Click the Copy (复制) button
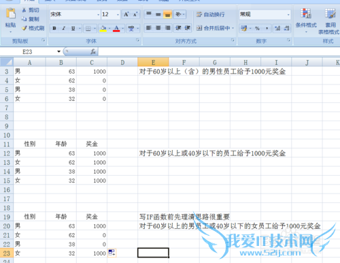The image size is (340, 263). [x=31, y=19]
